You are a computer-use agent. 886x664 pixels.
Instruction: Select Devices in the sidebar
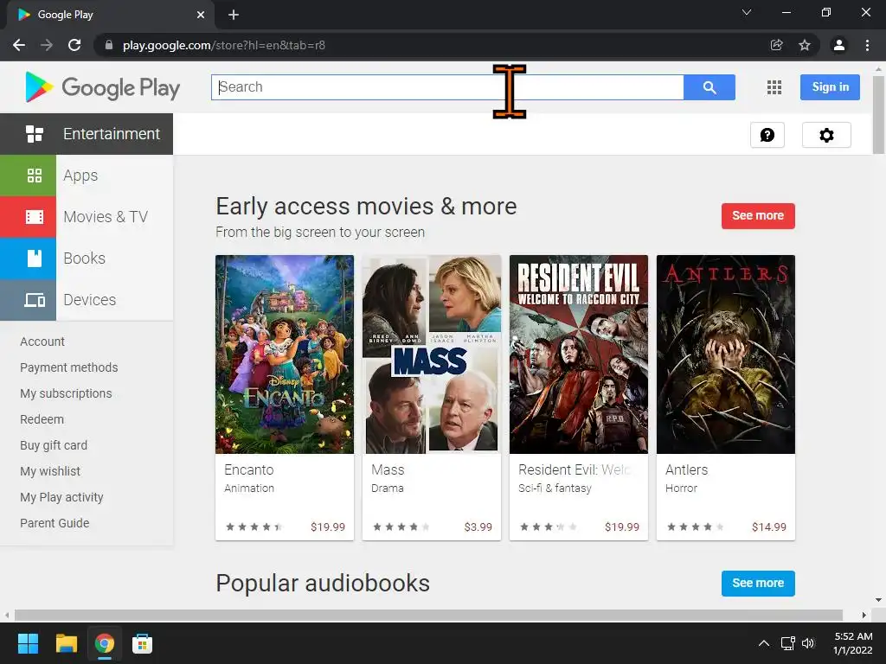point(89,300)
